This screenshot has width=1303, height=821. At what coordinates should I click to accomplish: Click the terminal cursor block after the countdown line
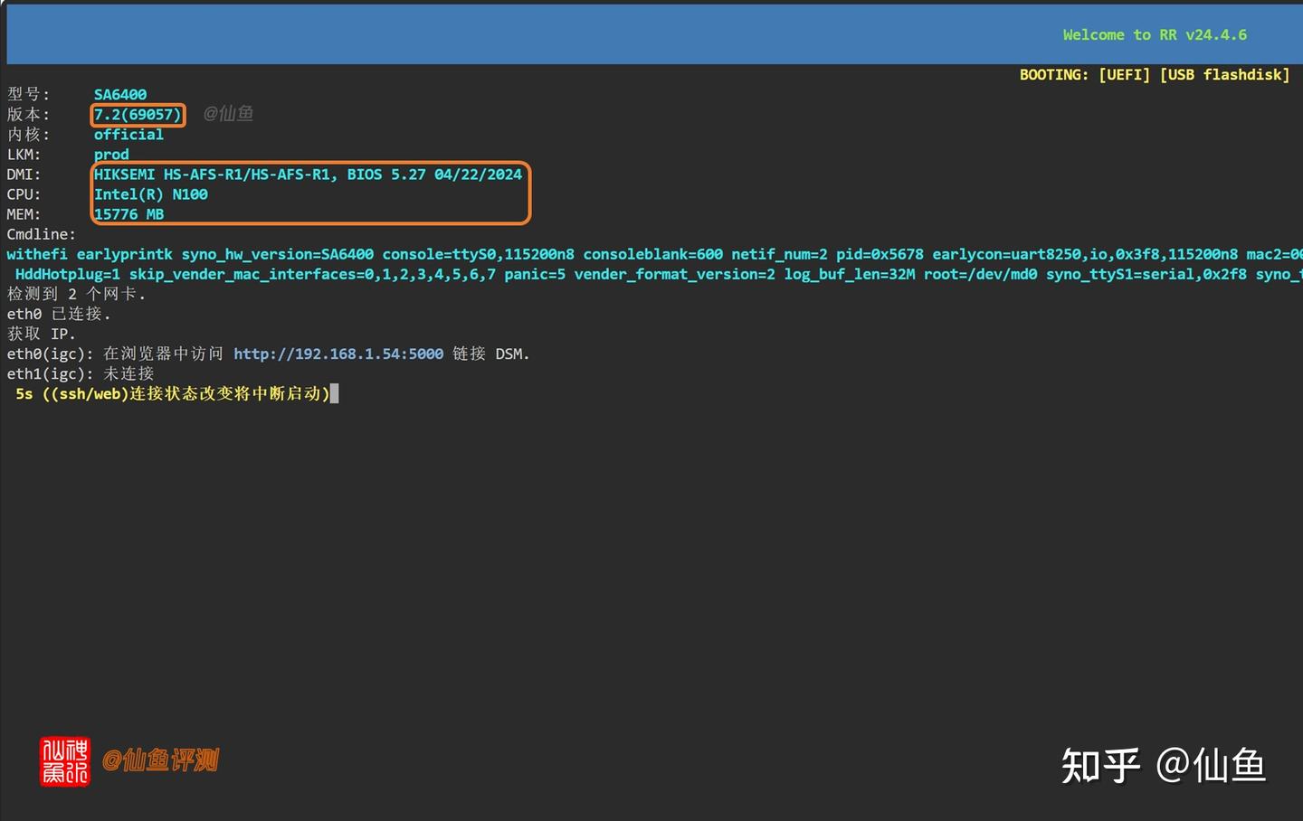335,393
